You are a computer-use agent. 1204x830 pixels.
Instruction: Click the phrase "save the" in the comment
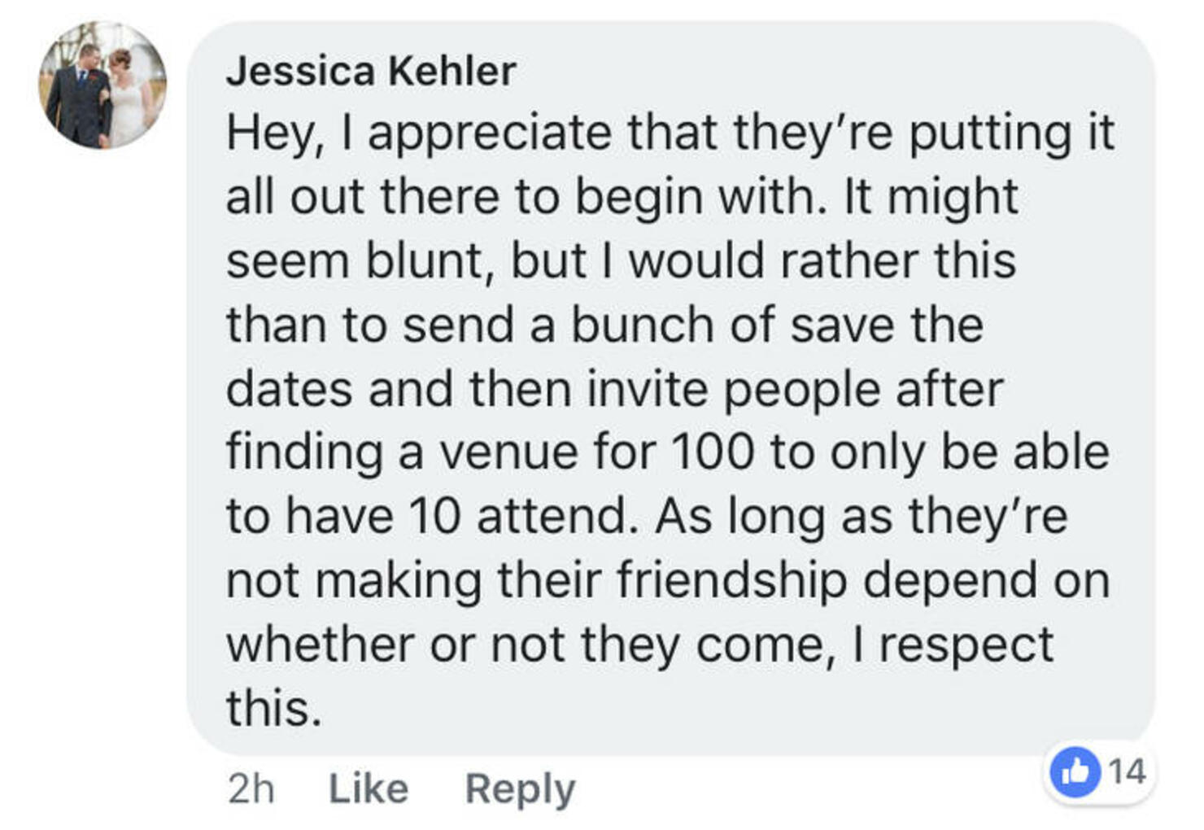click(887, 325)
